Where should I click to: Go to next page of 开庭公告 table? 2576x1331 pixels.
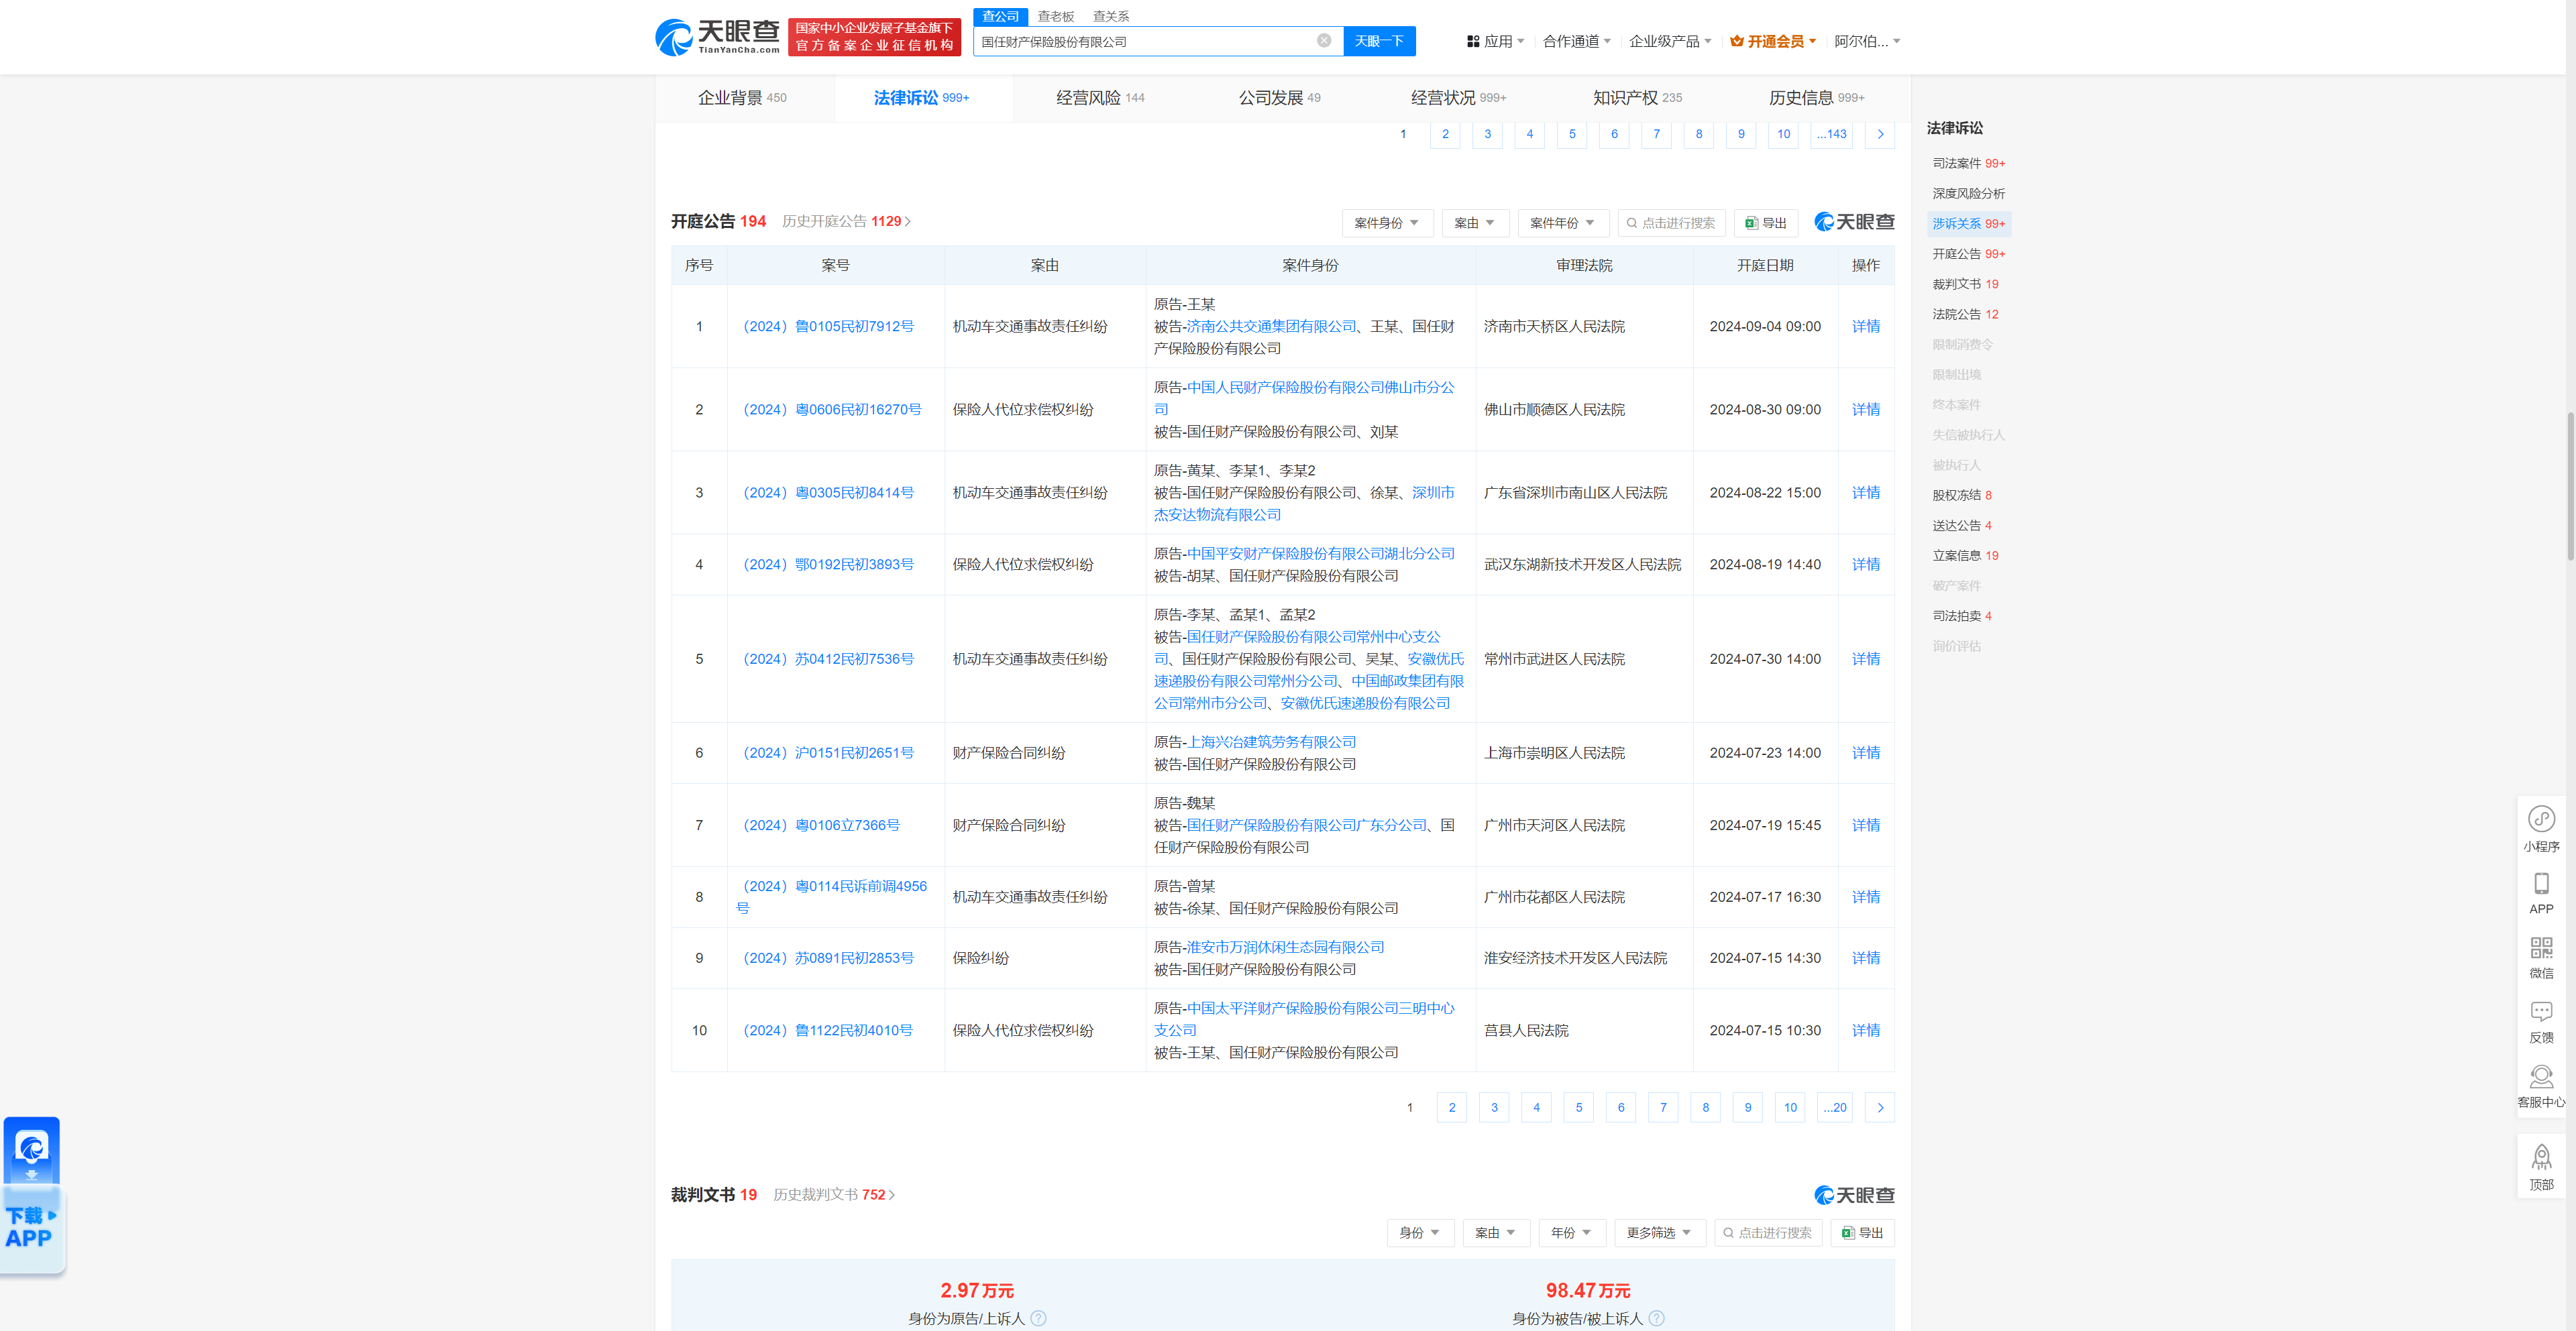1880,1107
